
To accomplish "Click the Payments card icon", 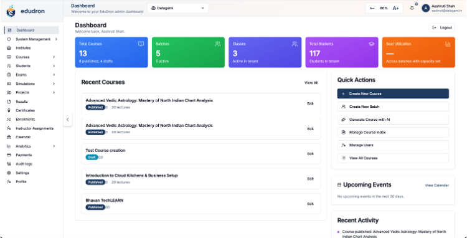I will coord(9,155).
